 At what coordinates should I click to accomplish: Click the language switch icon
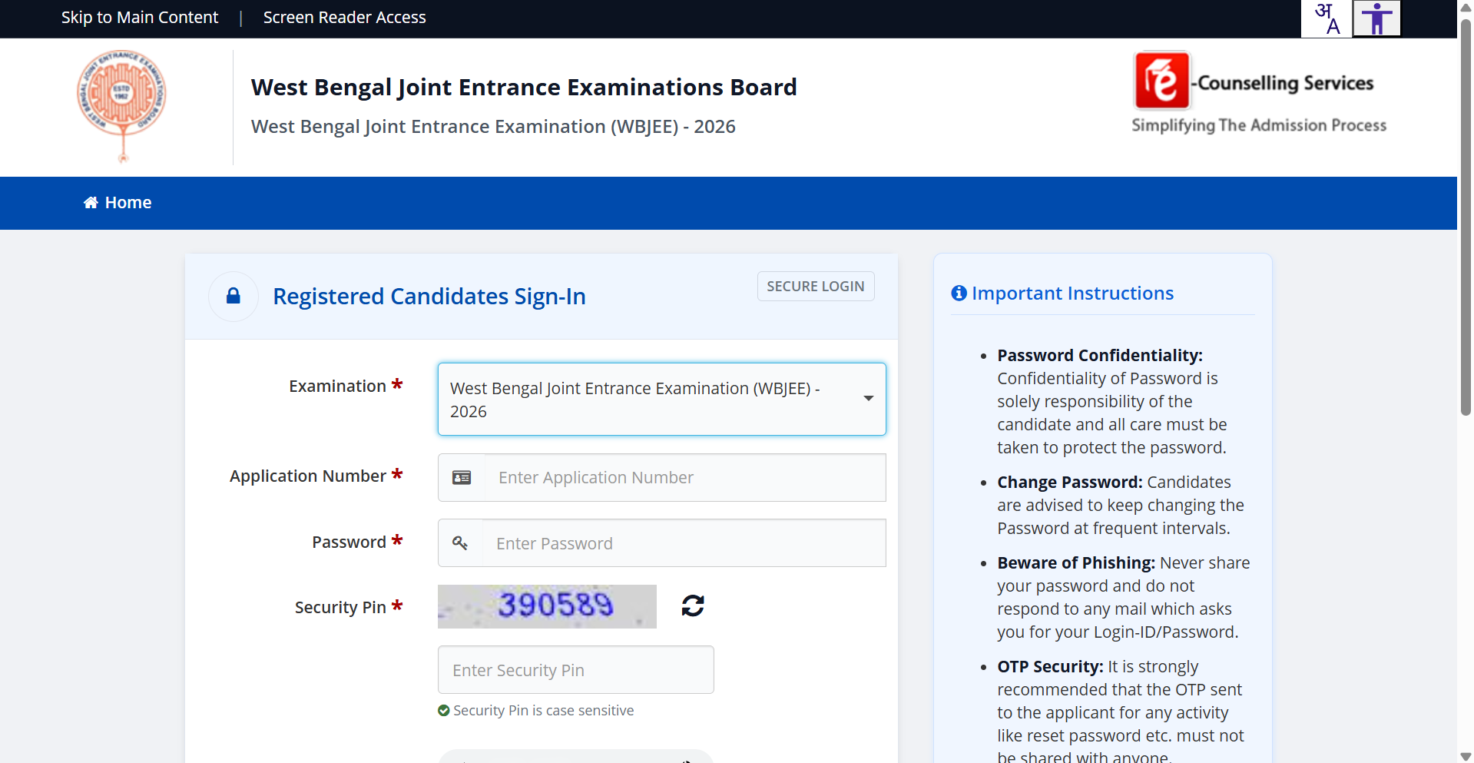tap(1327, 18)
